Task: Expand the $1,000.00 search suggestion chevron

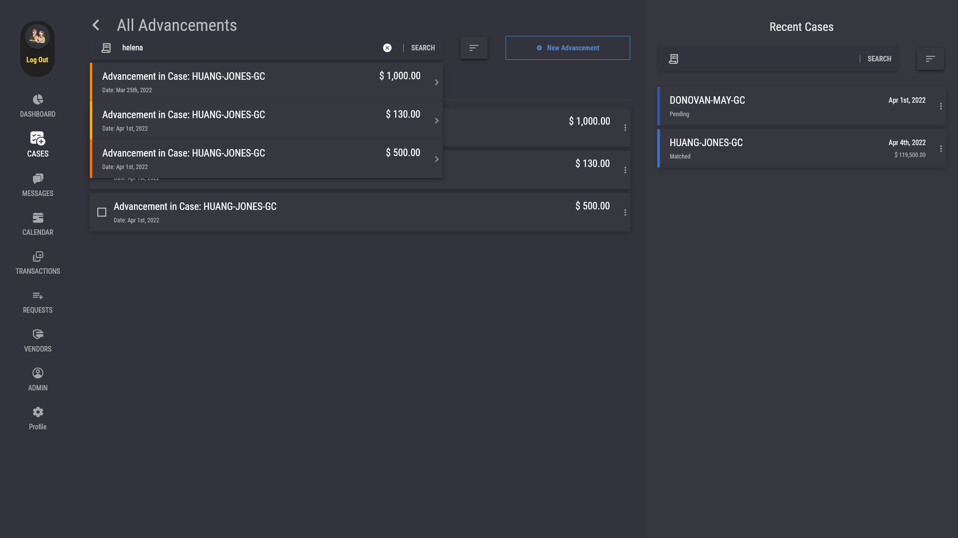Action: (x=437, y=82)
